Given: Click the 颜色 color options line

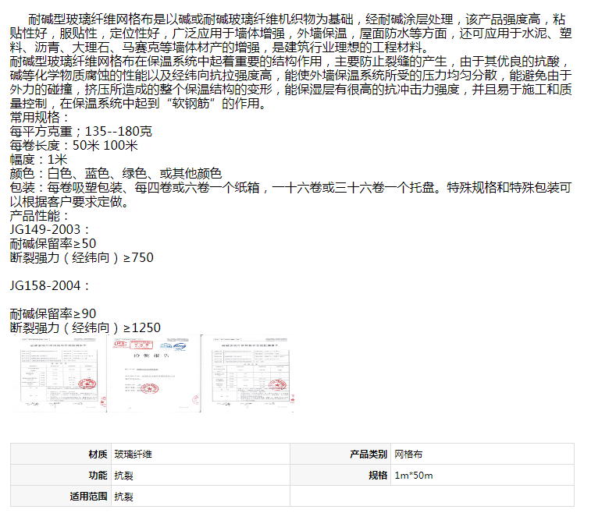Looking at the screenshot, I should pos(116,173).
